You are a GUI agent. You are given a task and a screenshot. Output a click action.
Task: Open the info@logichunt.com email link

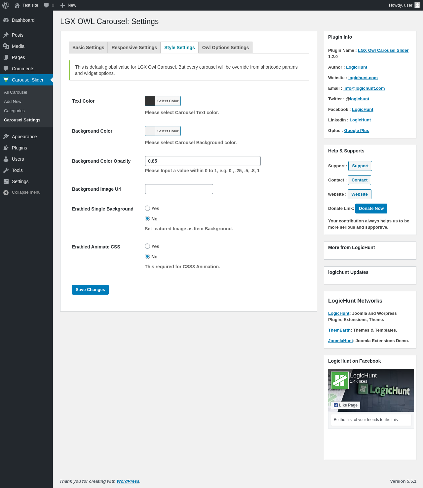coord(364,88)
